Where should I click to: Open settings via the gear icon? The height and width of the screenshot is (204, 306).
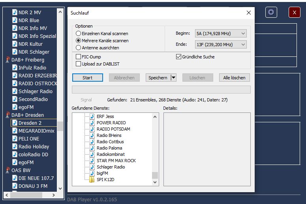click(271, 12)
